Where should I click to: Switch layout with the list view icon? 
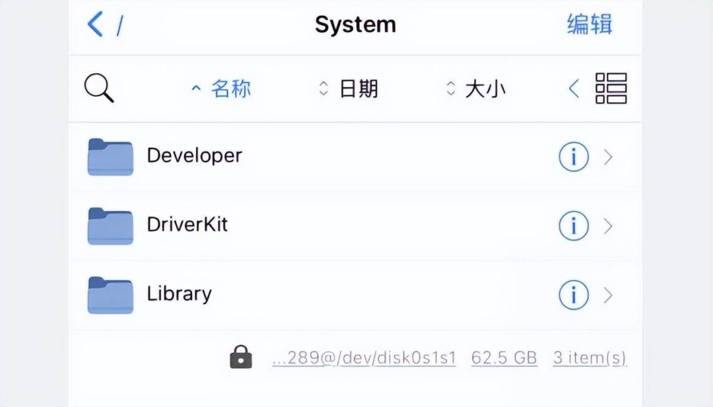coord(611,88)
